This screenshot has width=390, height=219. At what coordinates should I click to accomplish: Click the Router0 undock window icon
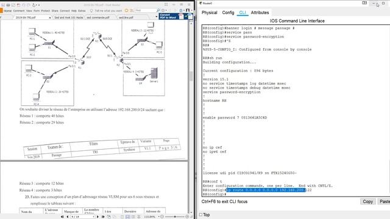[364, 3]
